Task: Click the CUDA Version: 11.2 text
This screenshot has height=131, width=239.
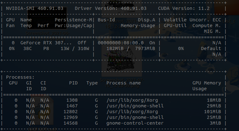Action: coord(184,8)
